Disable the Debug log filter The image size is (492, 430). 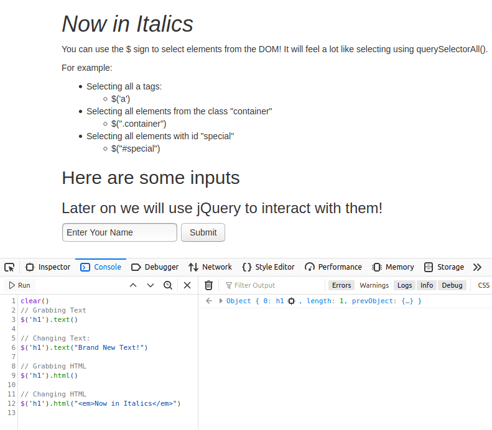[x=452, y=285]
